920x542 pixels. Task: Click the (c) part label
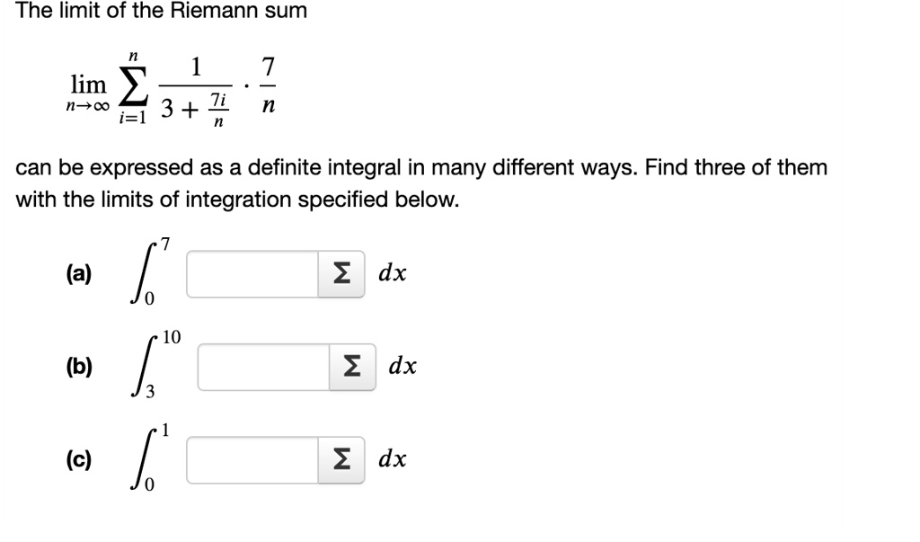79,460
